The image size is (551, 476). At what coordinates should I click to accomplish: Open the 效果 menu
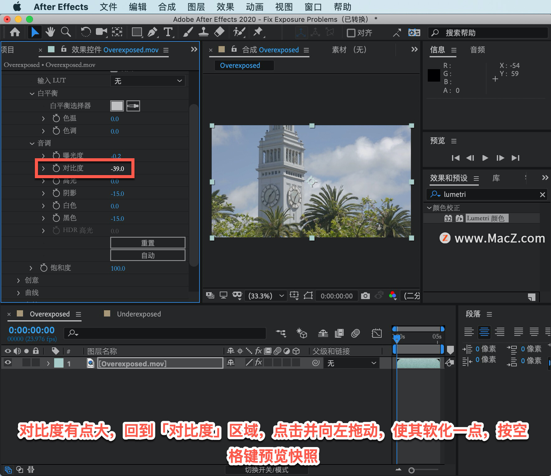click(225, 7)
